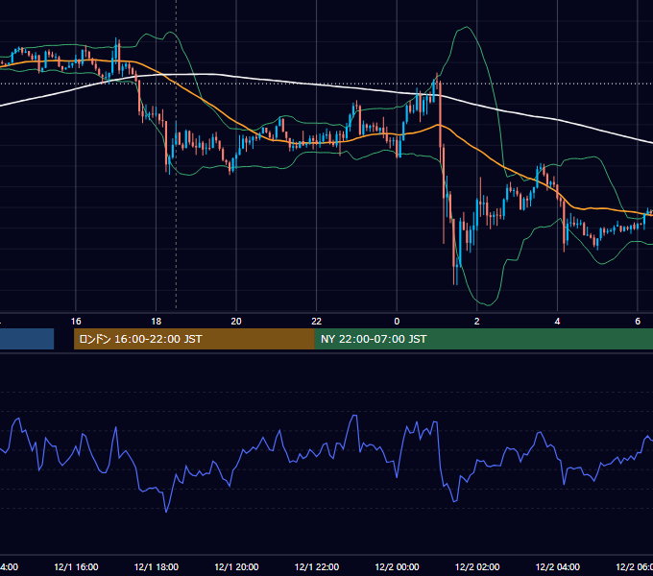The width and height of the screenshot is (653, 576).
Task: Click the NY 22:00-07:00 JST session bar
Action: [483, 339]
